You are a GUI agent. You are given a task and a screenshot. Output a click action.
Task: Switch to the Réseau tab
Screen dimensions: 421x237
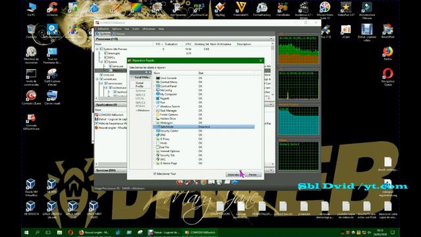pyautogui.click(x=118, y=34)
